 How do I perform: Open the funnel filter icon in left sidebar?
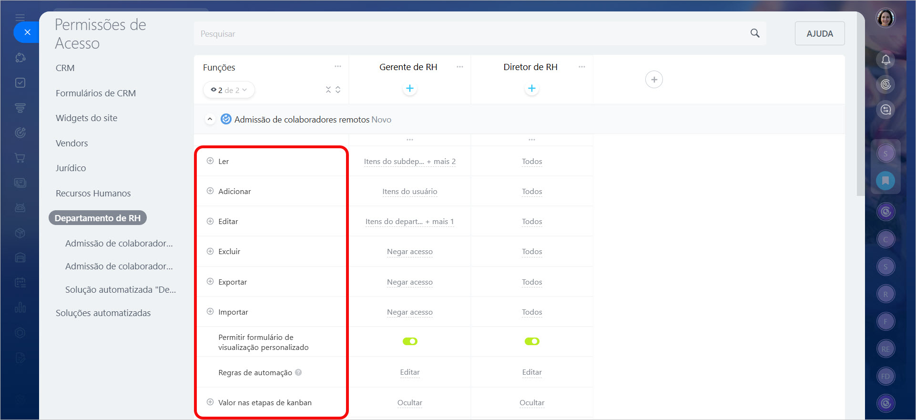coord(20,108)
